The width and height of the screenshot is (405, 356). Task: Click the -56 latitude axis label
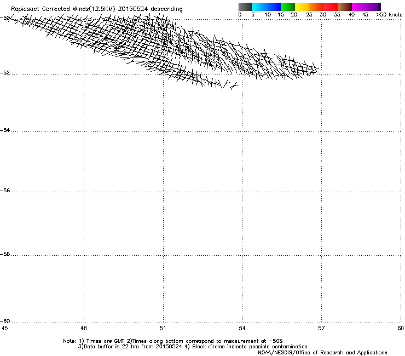click(x=5, y=191)
